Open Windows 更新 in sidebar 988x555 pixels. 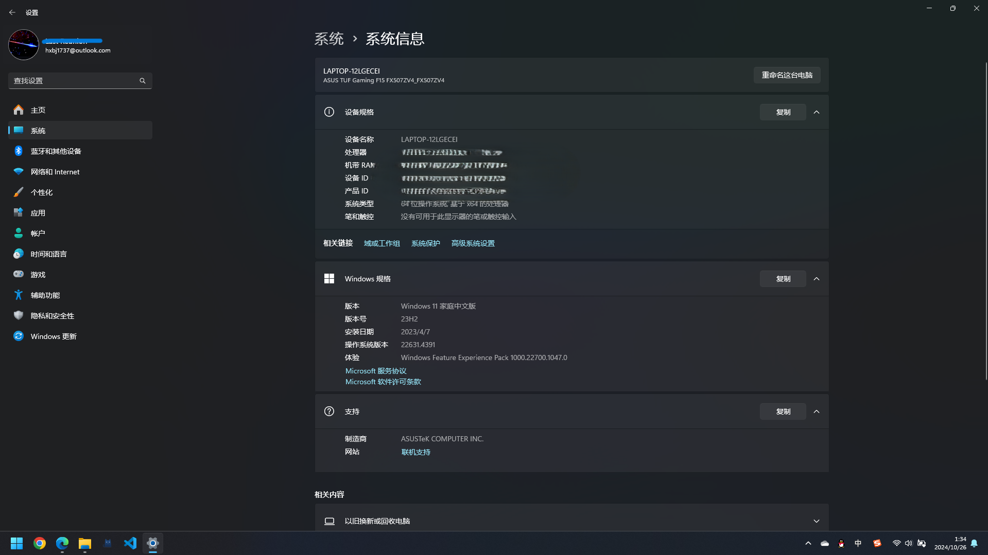pyautogui.click(x=53, y=336)
